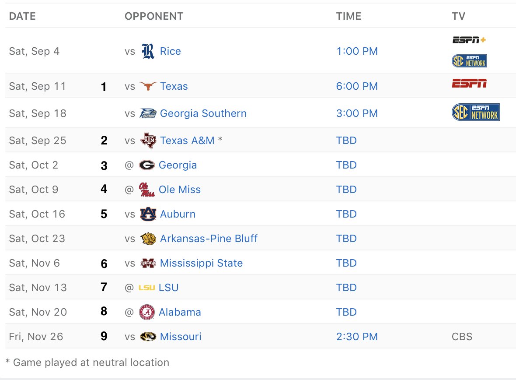The width and height of the screenshot is (516, 380).
Task: Click the OPPONENT column header
Action: 154,16
